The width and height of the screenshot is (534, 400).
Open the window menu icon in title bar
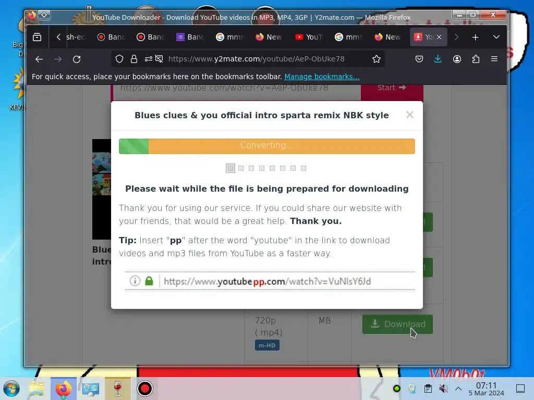click(44, 15)
